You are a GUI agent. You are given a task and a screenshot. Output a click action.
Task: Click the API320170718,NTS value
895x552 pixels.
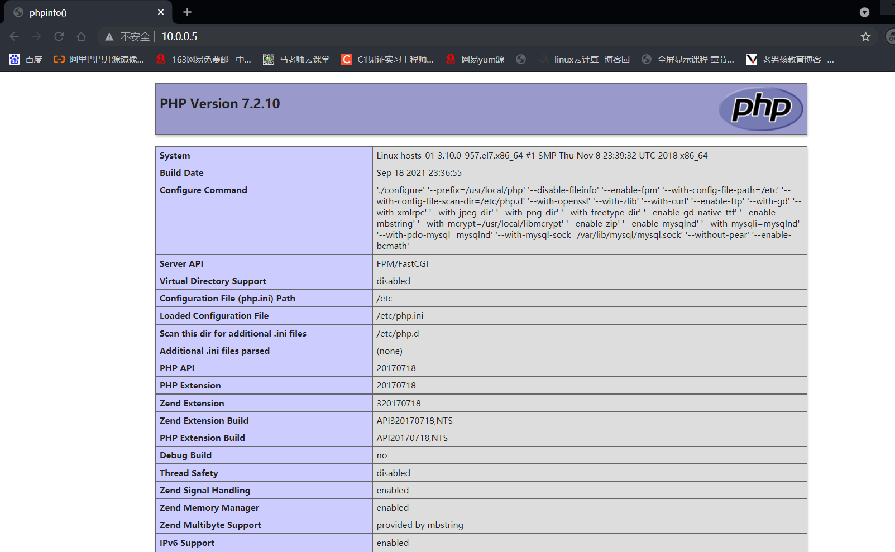(414, 421)
